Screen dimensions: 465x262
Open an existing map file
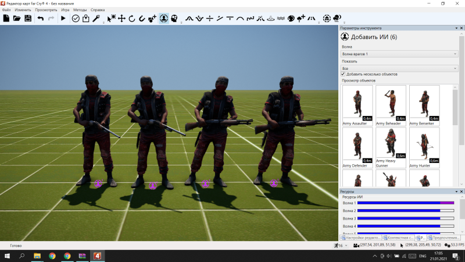pyautogui.click(x=17, y=19)
